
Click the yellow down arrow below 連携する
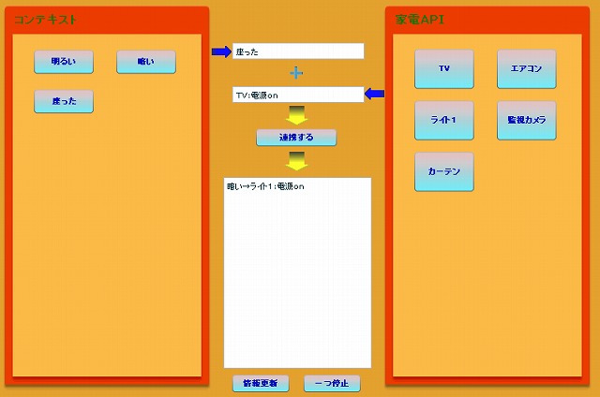point(296,160)
